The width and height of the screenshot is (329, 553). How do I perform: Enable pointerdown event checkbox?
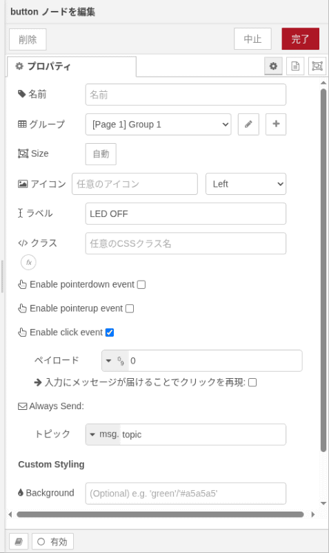tap(141, 285)
